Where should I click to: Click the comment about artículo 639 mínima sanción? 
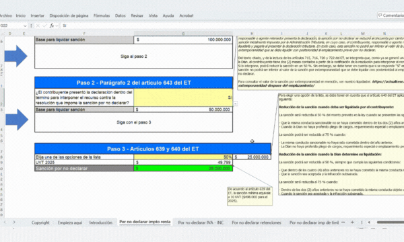pos(250,196)
